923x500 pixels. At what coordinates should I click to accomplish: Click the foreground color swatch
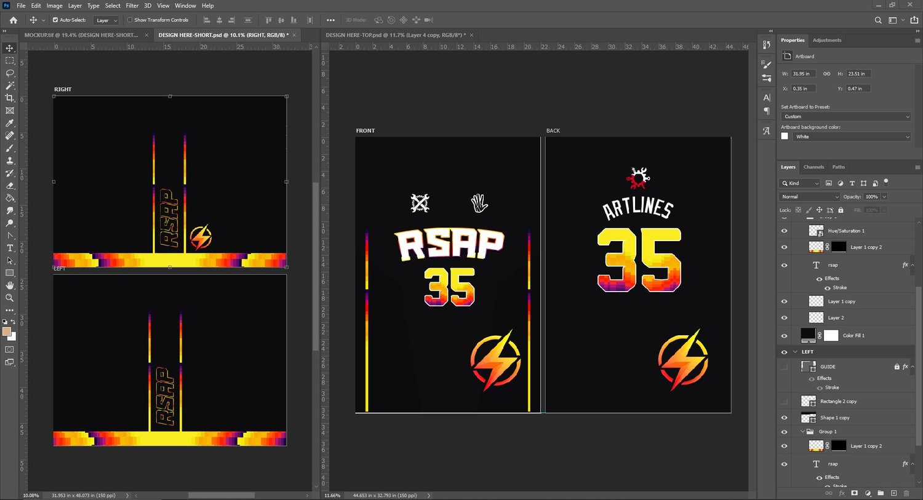[x=7, y=332]
